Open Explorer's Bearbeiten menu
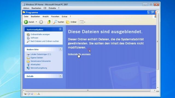Image resolution: width=175 pixels, height=98 pixels. [35, 16]
